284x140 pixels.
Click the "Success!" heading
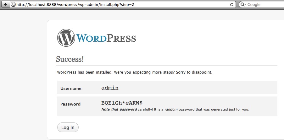(70, 59)
